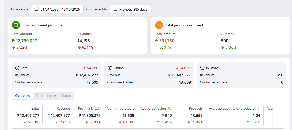Open the time range date picker 01/01/2026 - 12/10/2026
Image resolution: width=292 pixels, height=130 pixels.
[x=57, y=9]
